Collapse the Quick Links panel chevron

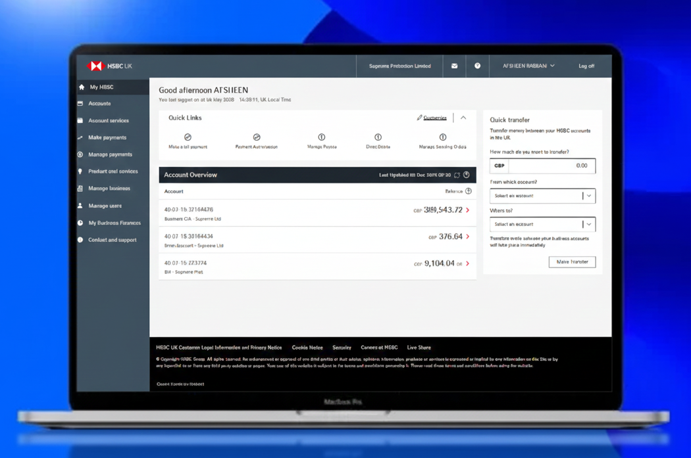point(463,118)
